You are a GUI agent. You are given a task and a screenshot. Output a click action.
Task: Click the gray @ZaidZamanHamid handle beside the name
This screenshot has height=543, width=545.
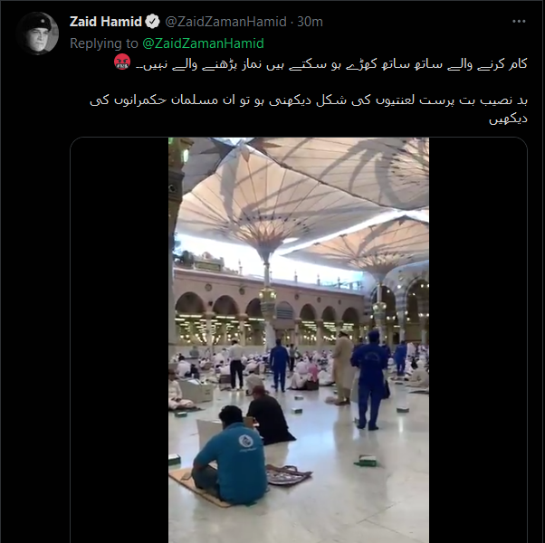click(225, 22)
